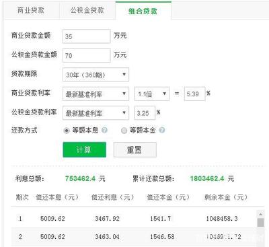
Task: Click the 偿还本金（元） column header
Action: [x=168, y=197]
